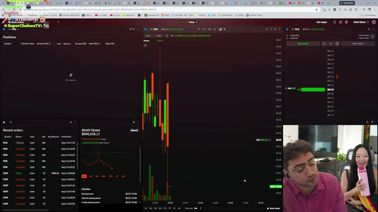Increase order quantity with plus stepper

[337, 44]
